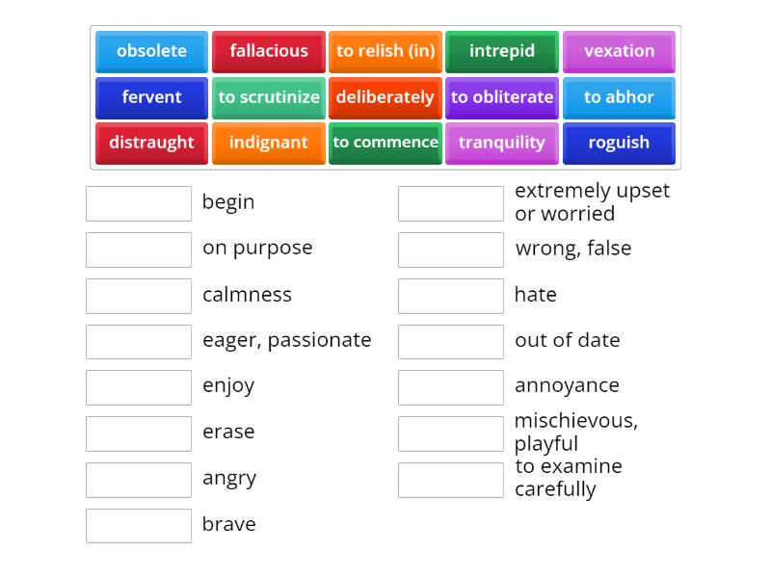Click the 'distraught' word tile
The width and height of the screenshot is (771, 578).
(151, 143)
